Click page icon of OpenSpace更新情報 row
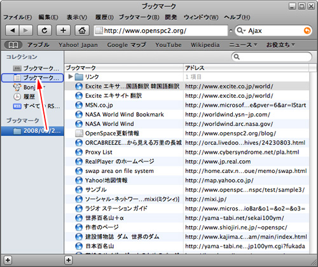The height and width of the screenshot is (267, 318). pos(79,133)
